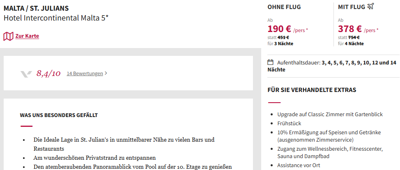Screen dimensions: 400x170
Task: Expand reviews with the chevron arrow
Action: pos(106,74)
